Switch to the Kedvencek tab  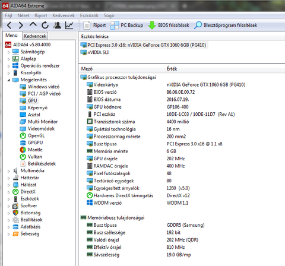pyautogui.click(x=35, y=36)
